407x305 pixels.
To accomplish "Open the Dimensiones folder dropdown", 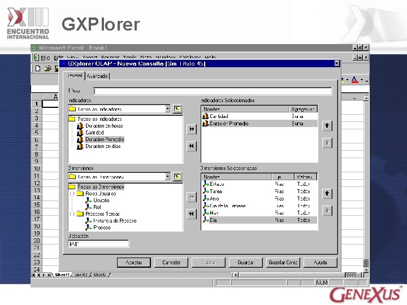I will tap(168, 177).
